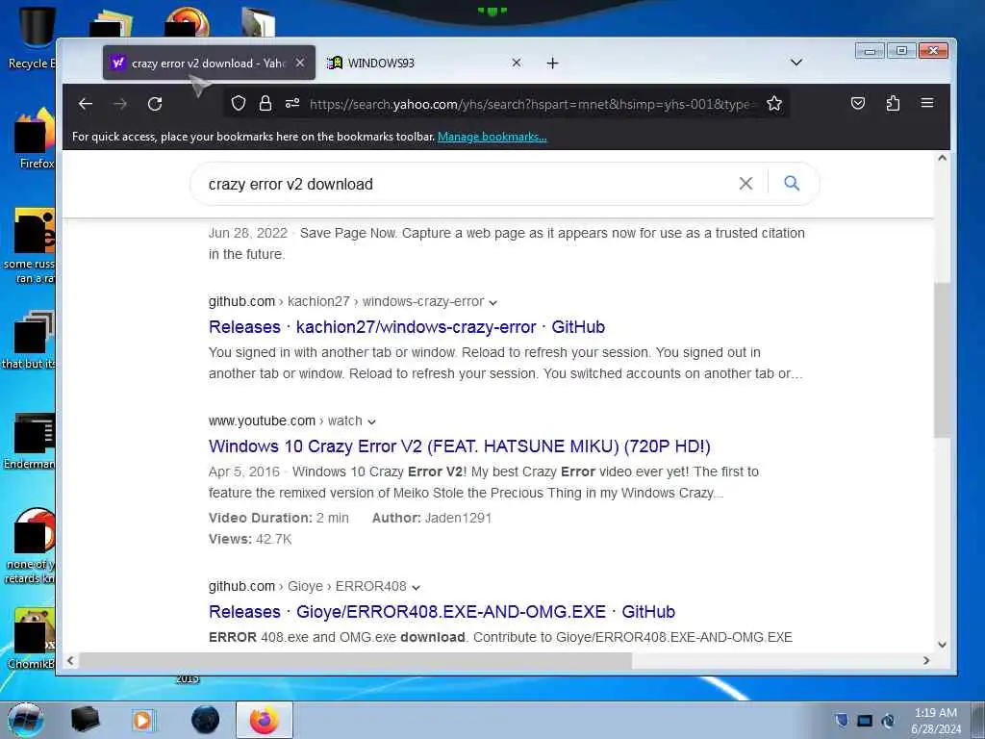This screenshot has width=985, height=739.
Task: Click the 'Author: Jaden1291' text
Action: pyautogui.click(x=432, y=518)
